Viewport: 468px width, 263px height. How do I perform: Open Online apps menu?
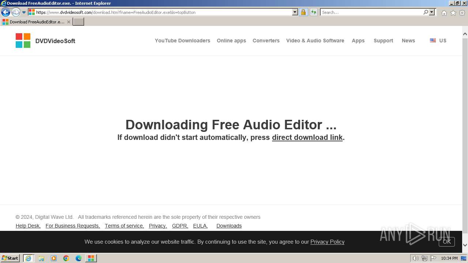[x=231, y=41]
